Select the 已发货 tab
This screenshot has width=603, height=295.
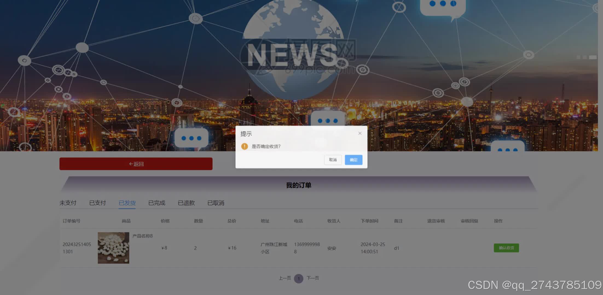tap(127, 203)
